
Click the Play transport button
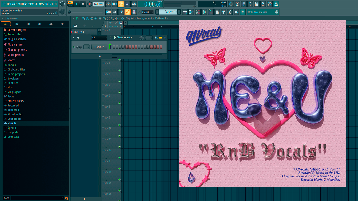(x=77, y=4)
